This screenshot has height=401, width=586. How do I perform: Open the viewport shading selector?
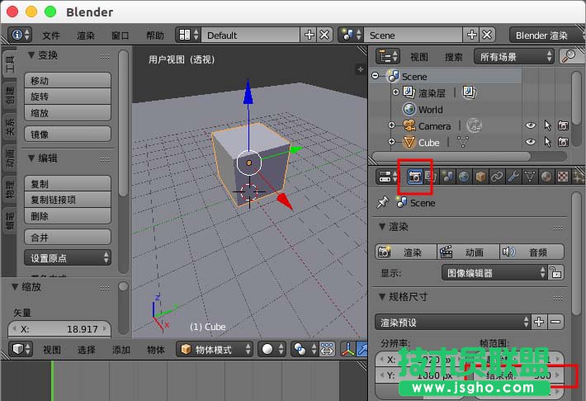pyautogui.click(x=272, y=349)
